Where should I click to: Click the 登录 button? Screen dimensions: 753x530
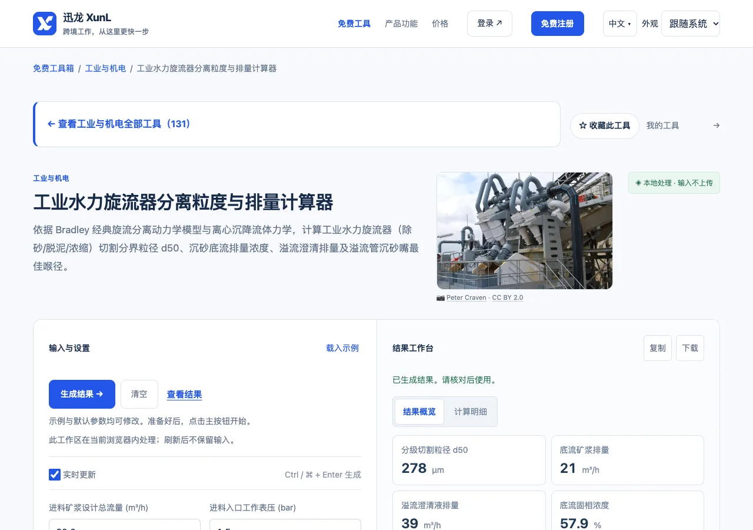[x=489, y=24]
